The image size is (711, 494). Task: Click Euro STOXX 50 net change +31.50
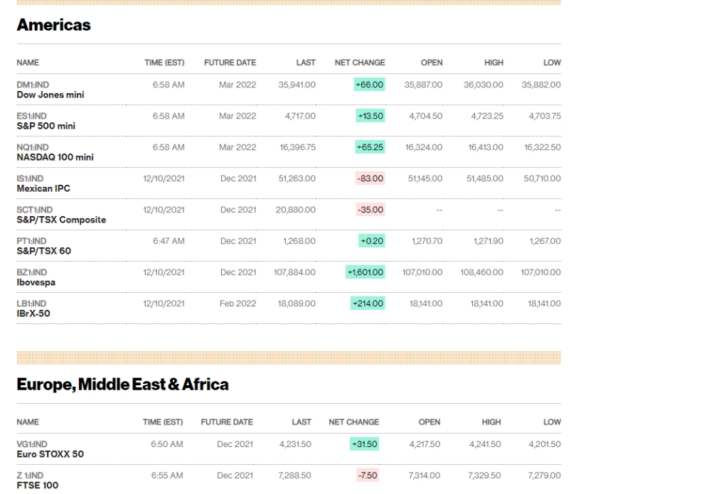pyautogui.click(x=365, y=444)
